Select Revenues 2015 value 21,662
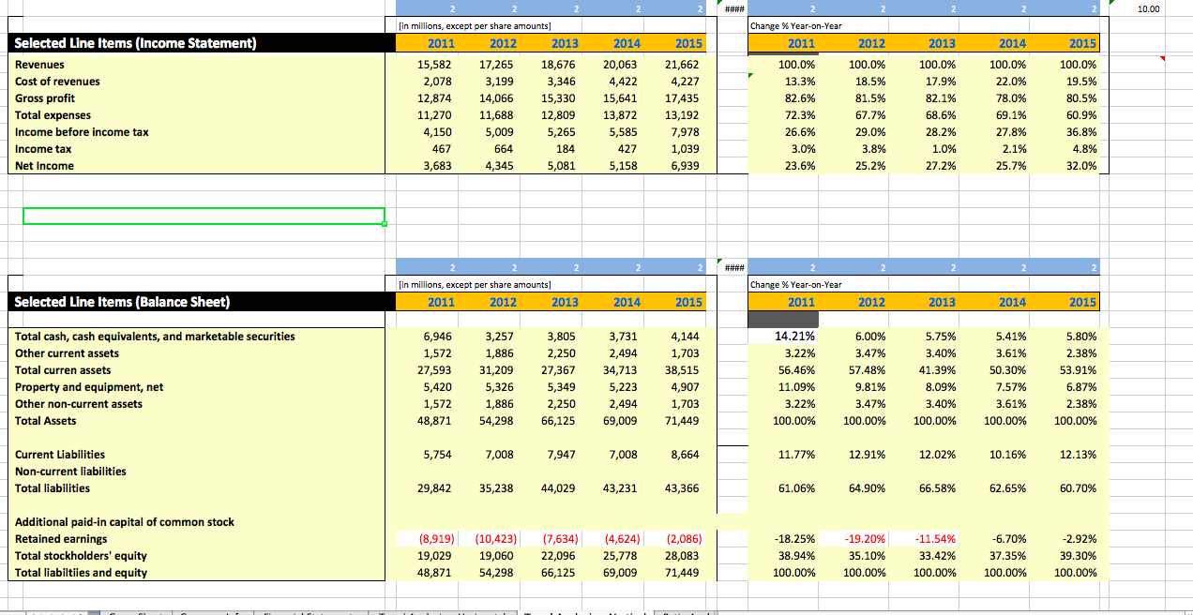Viewport: 1193px width, 615px height. pyautogui.click(x=682, y=65)
